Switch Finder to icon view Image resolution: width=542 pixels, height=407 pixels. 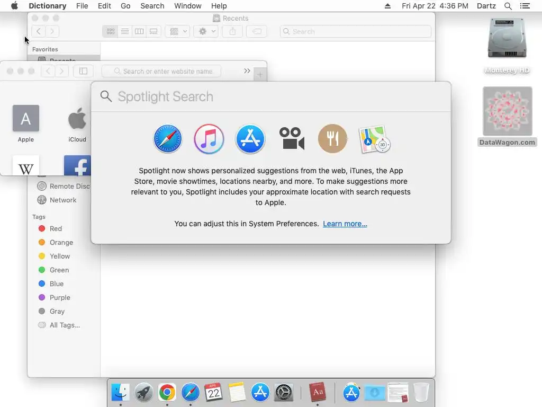coord(111,31)
